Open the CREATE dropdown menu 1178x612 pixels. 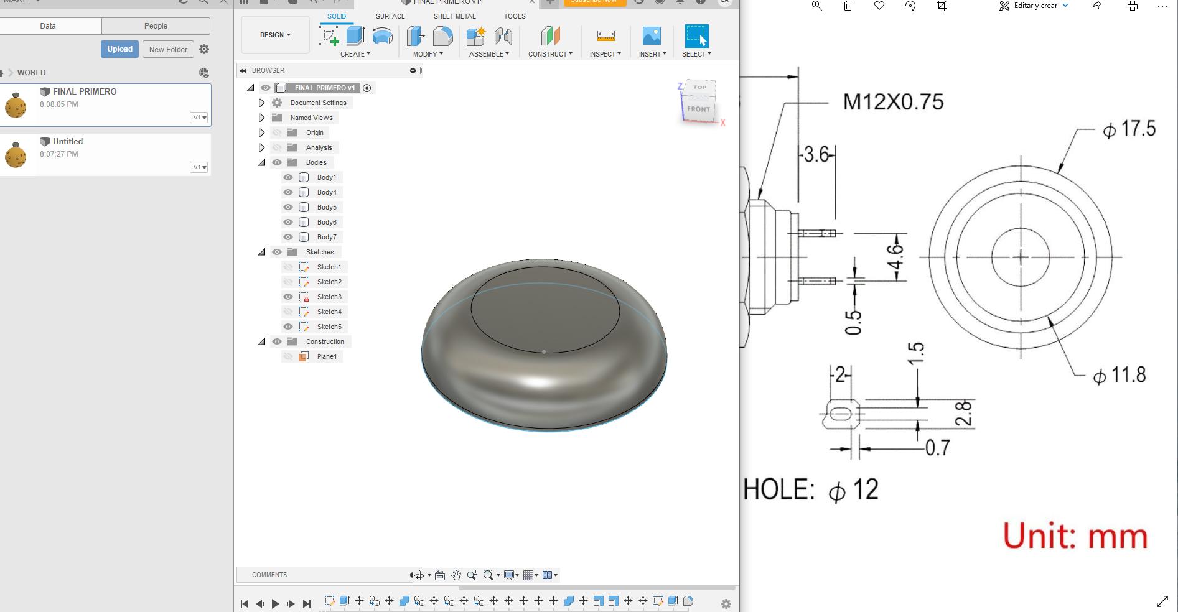(x=355, y=54)
